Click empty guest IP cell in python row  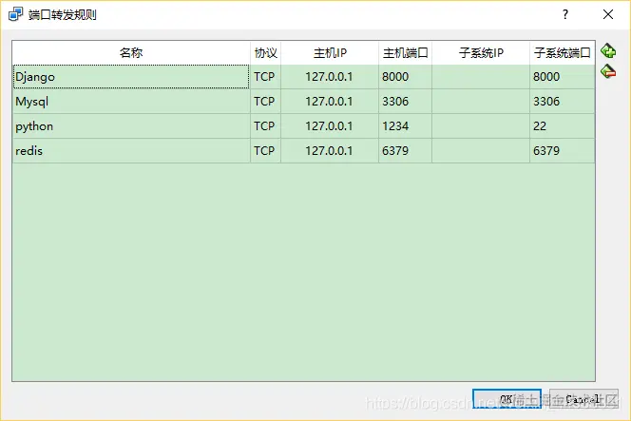[481, 126]
